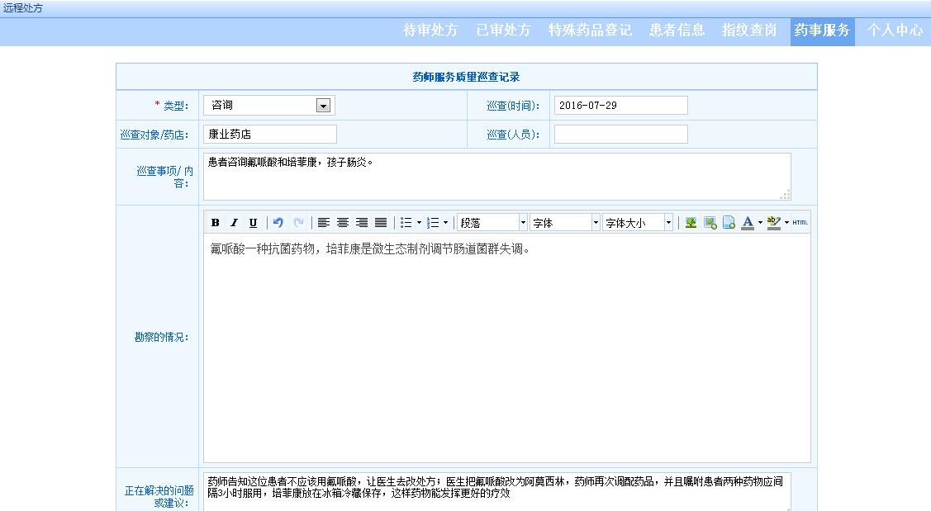Center align text in the editor
The image size is (931, 511).
[342, 223]
